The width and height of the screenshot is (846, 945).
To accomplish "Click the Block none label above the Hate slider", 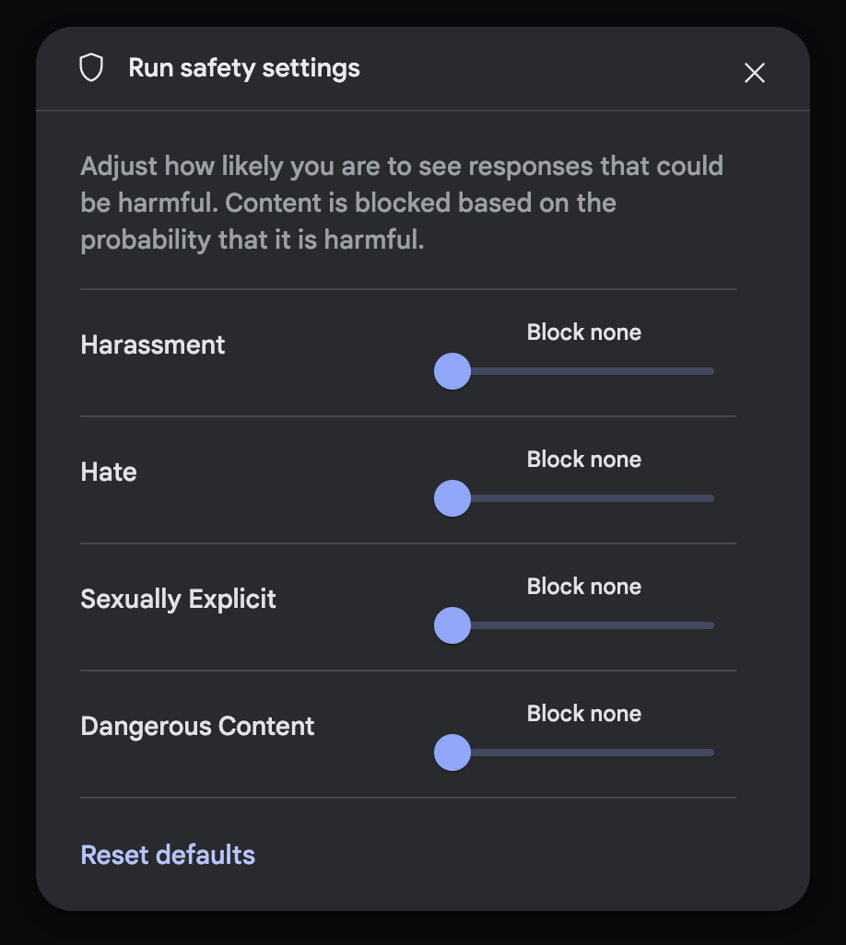I will click(x=583, y=460).
